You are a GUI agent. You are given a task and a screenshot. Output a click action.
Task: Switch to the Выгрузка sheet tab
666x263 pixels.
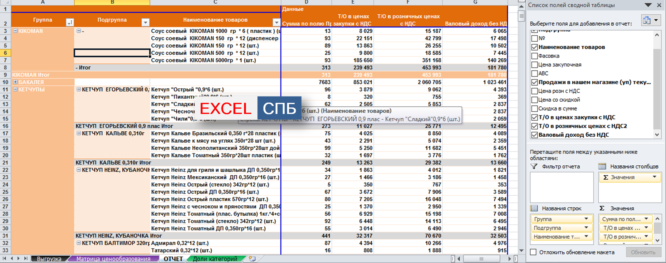(49, 259)
